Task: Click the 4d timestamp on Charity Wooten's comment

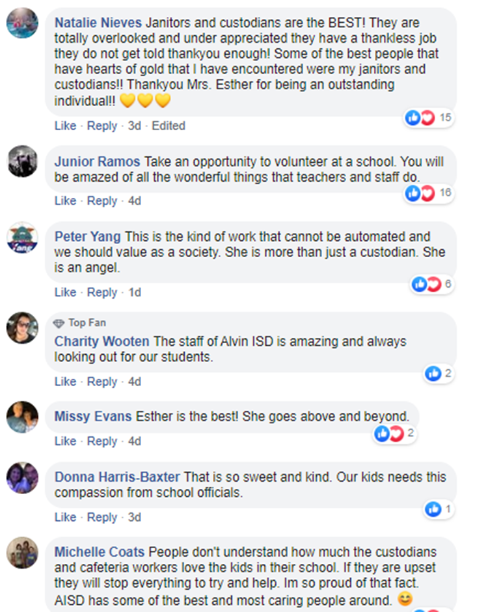Action: [x=134, y=382]
